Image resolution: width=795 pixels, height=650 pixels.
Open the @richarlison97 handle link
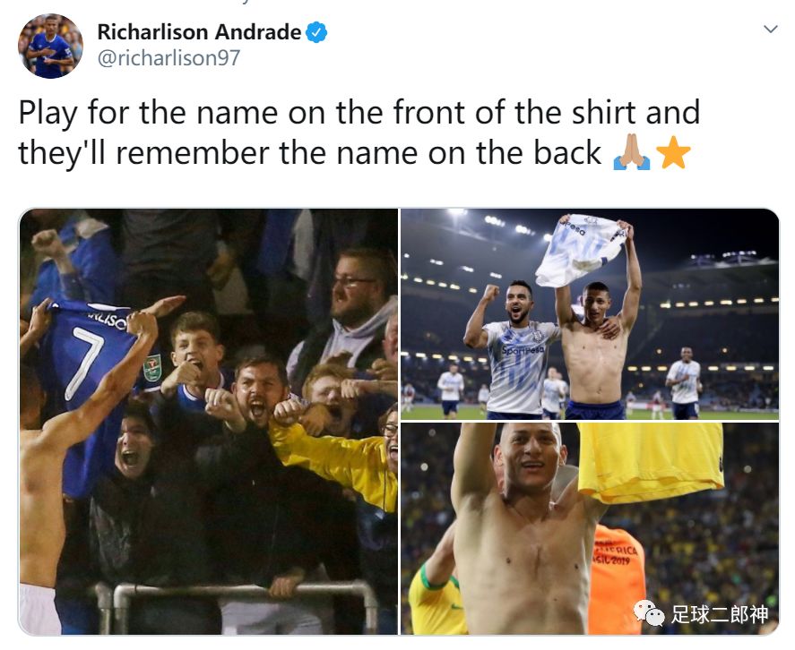[x=169, y=58]
